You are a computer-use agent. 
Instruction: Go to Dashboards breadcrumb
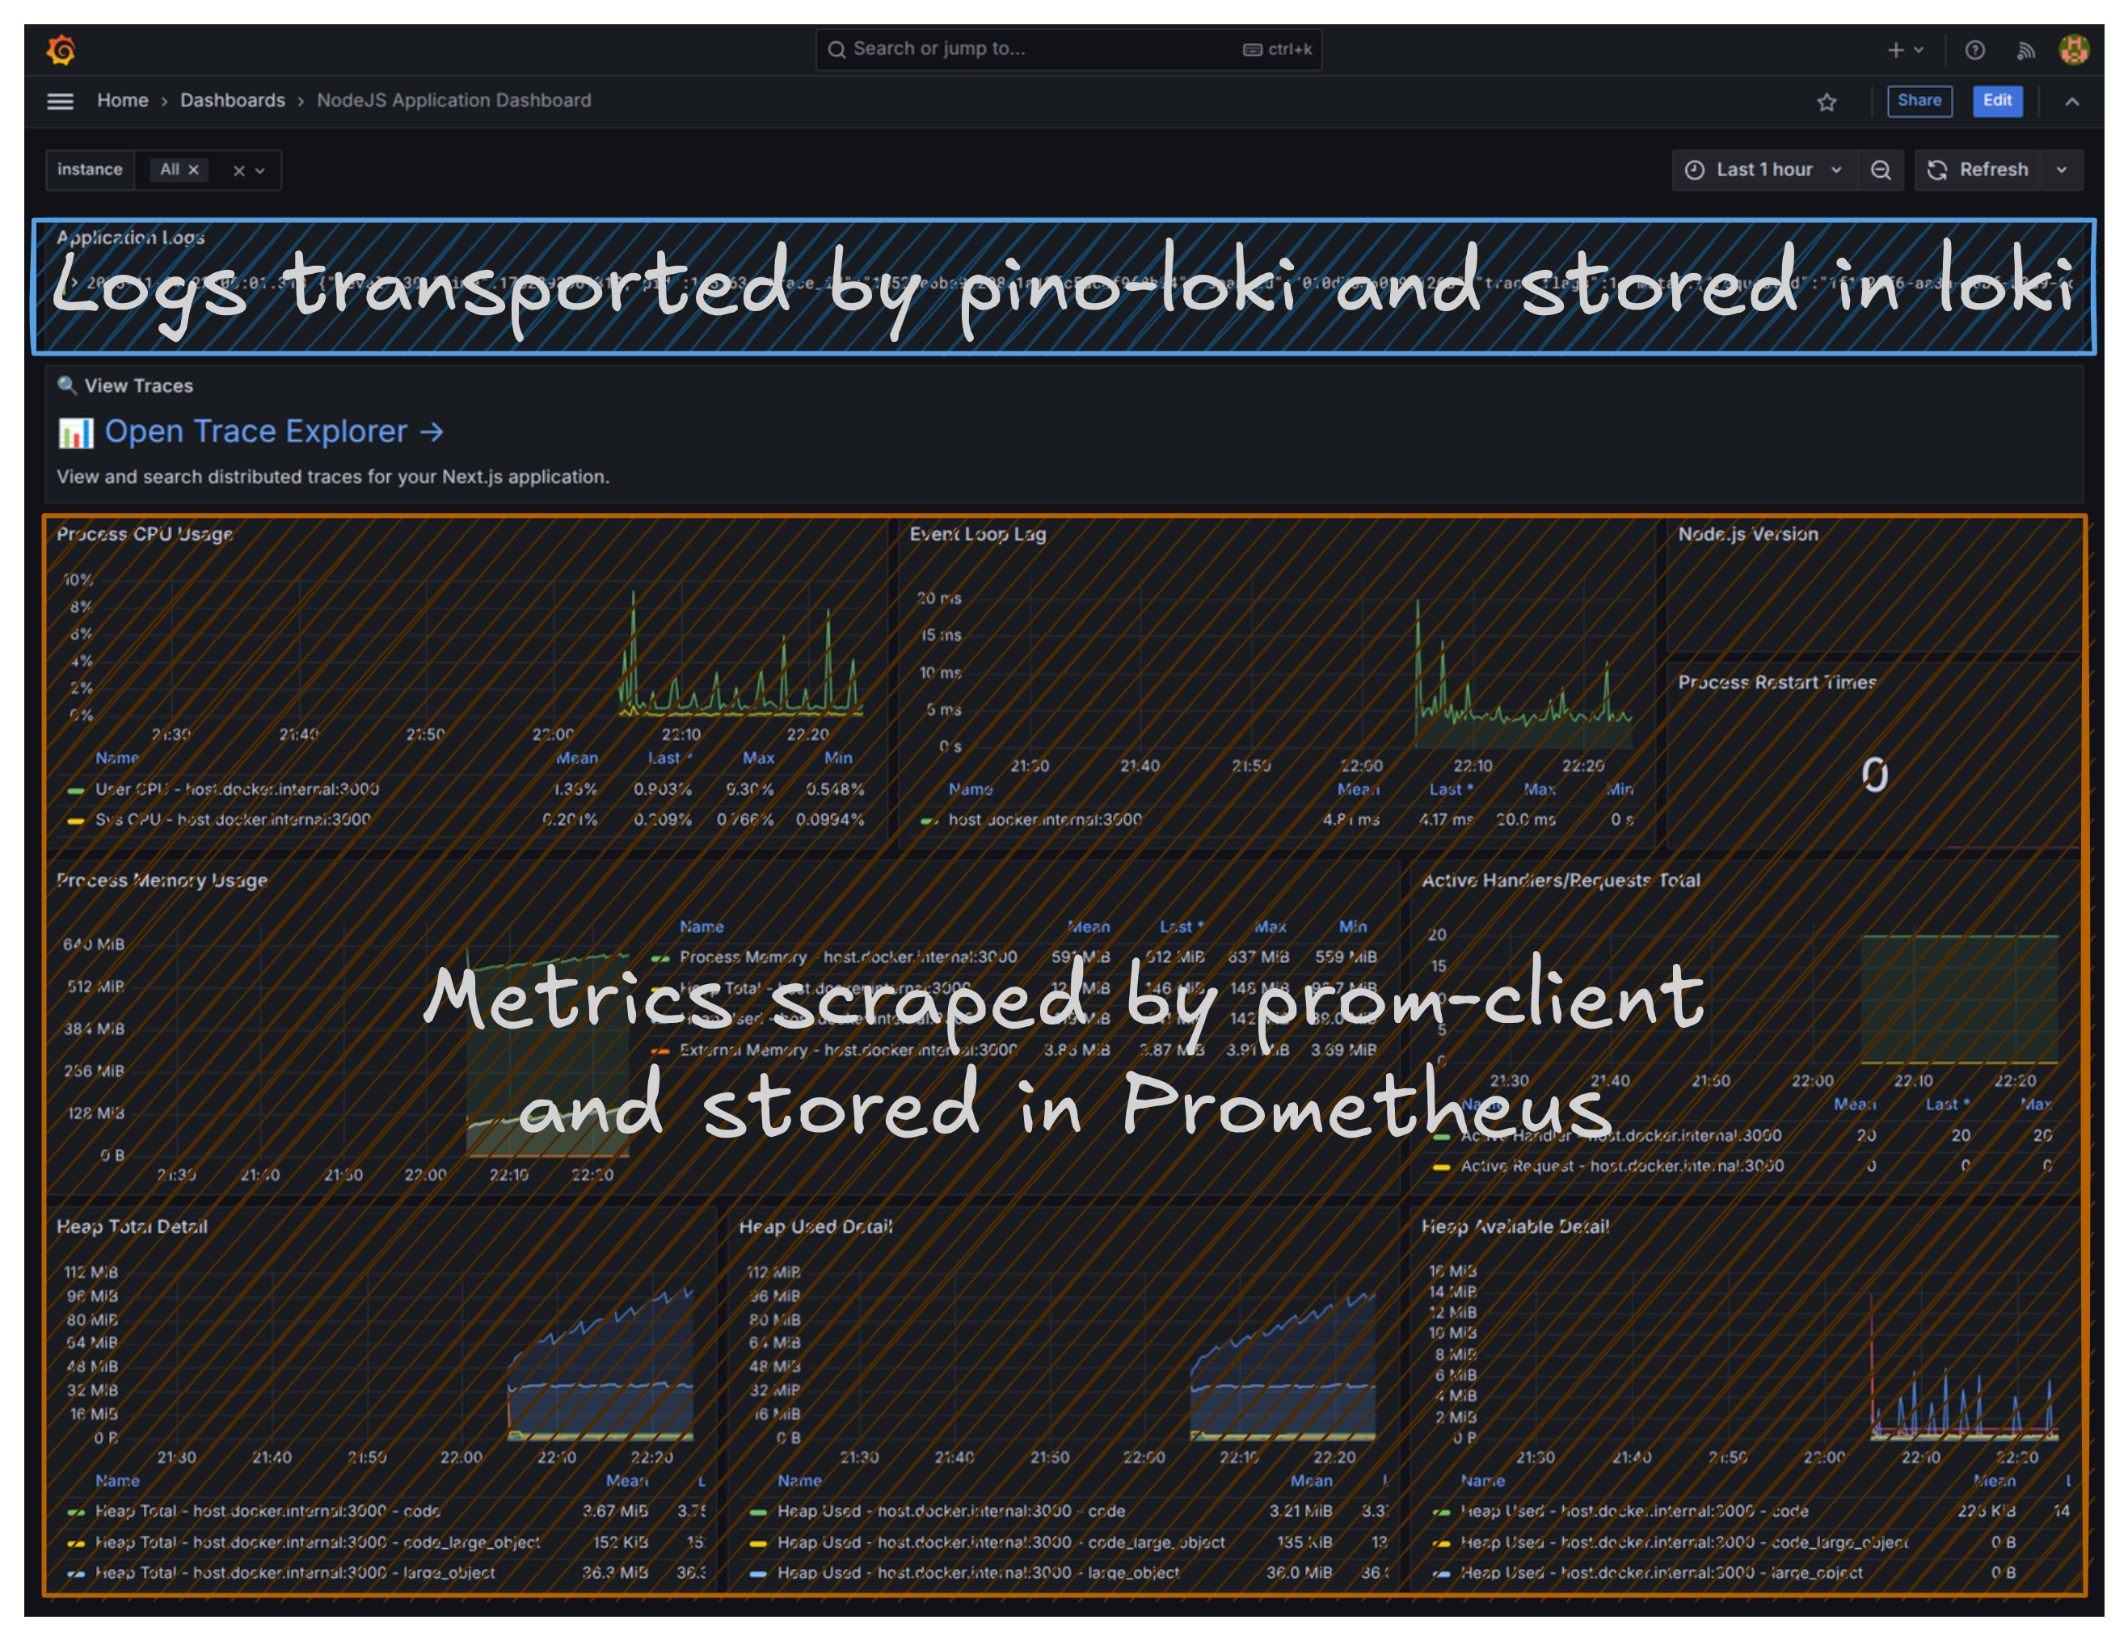coord(232,100)
